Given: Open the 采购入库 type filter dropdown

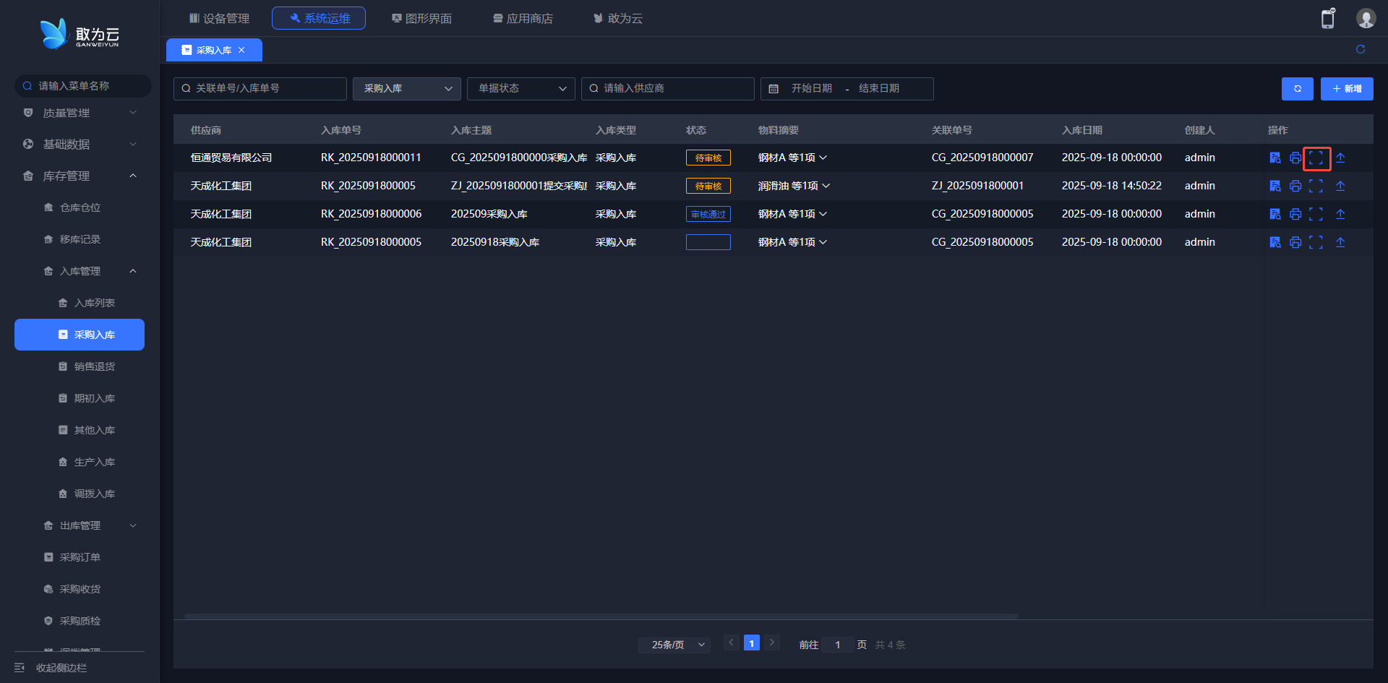Looking at the screenshot, I should pos(406,88).
